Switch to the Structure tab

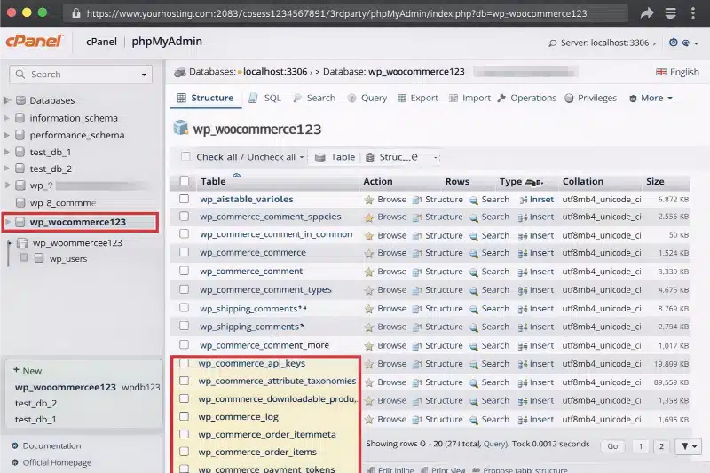pos(206,98)
